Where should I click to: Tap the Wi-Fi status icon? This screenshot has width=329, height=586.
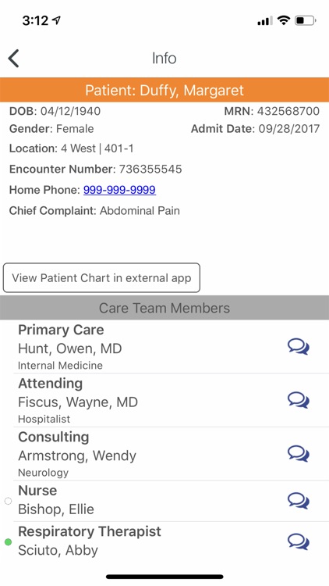(284, 20)
